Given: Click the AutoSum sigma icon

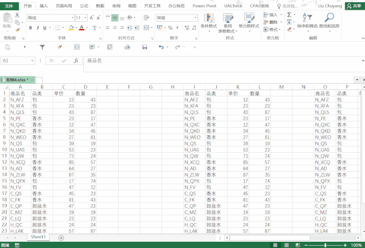Looking at the screenshot, I should click(289, 15).
